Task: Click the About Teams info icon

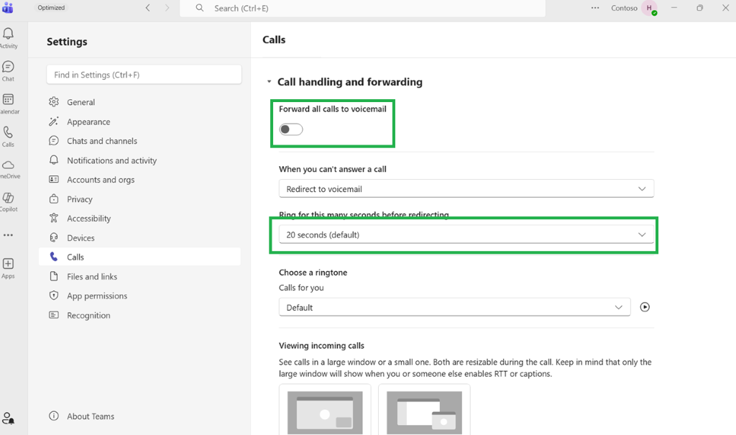Action: point(54,416)
